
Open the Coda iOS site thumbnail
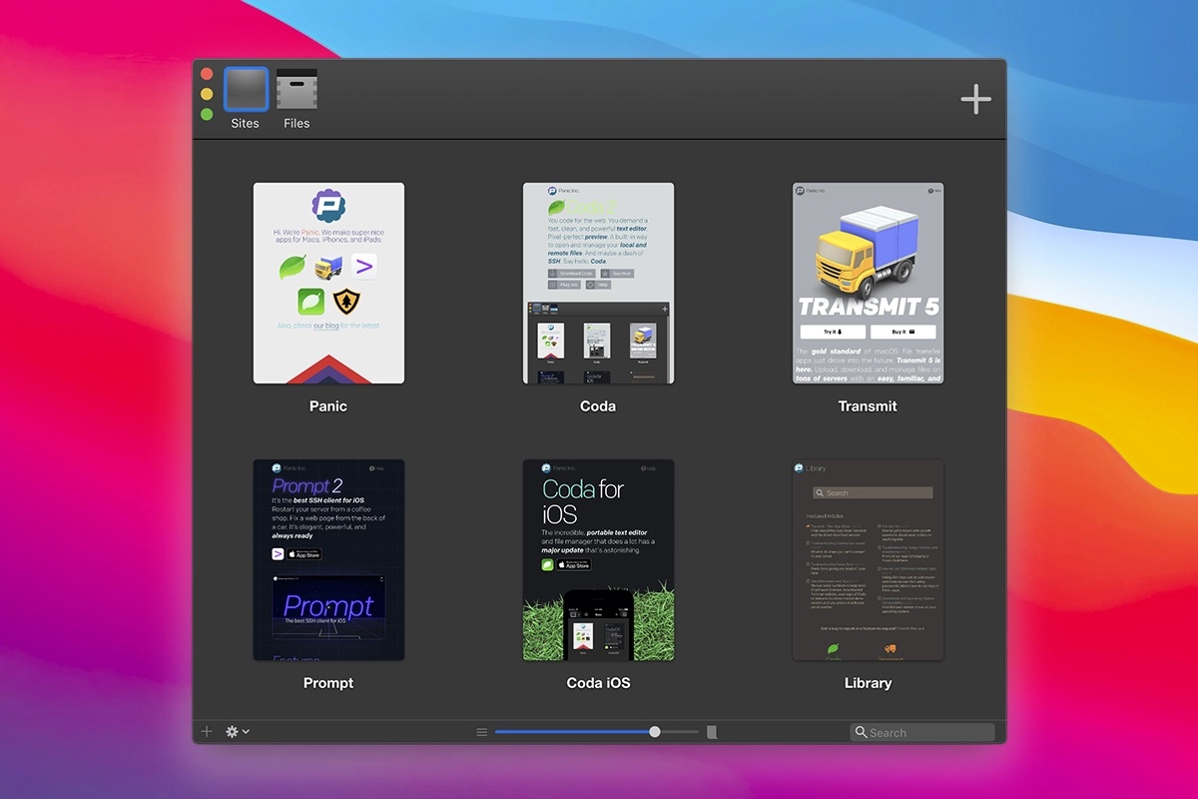point(598,559)
